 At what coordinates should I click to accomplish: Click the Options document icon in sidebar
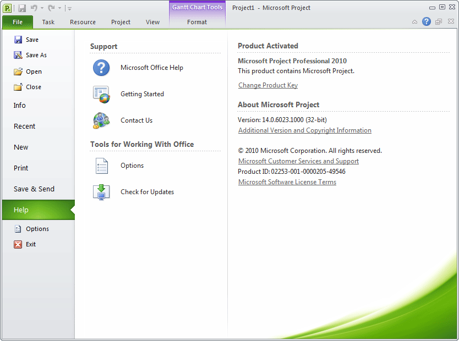[18, 229]
